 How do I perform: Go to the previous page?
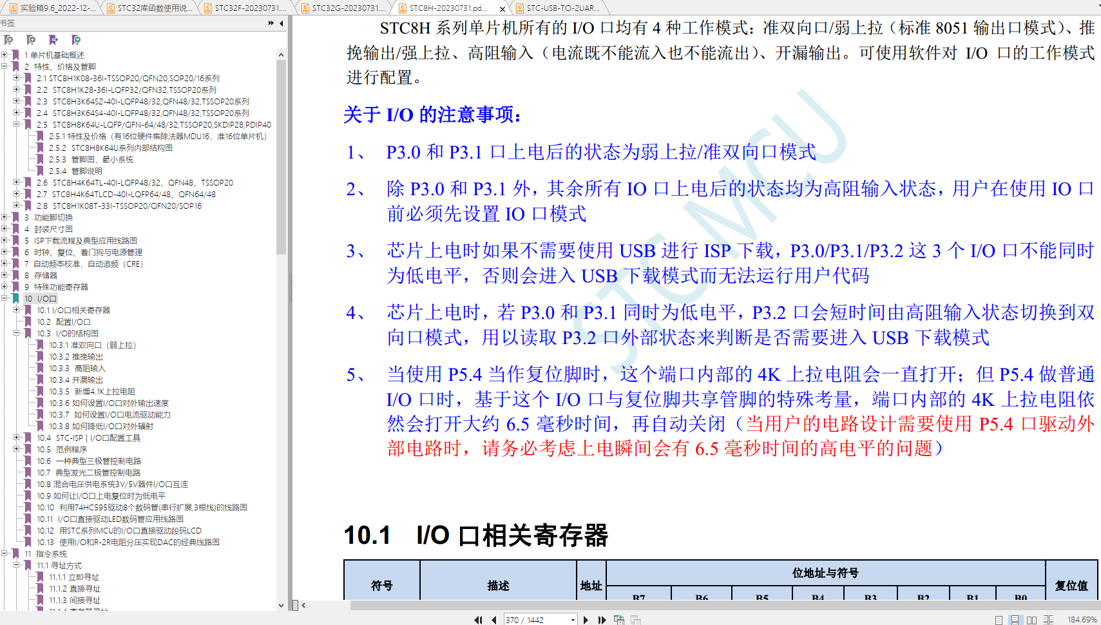pos(493,620)
